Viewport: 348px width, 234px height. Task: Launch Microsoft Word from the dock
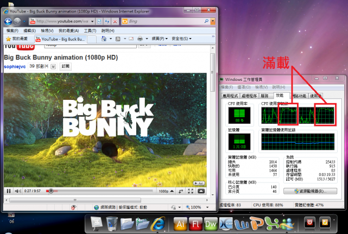pos(241,224)
